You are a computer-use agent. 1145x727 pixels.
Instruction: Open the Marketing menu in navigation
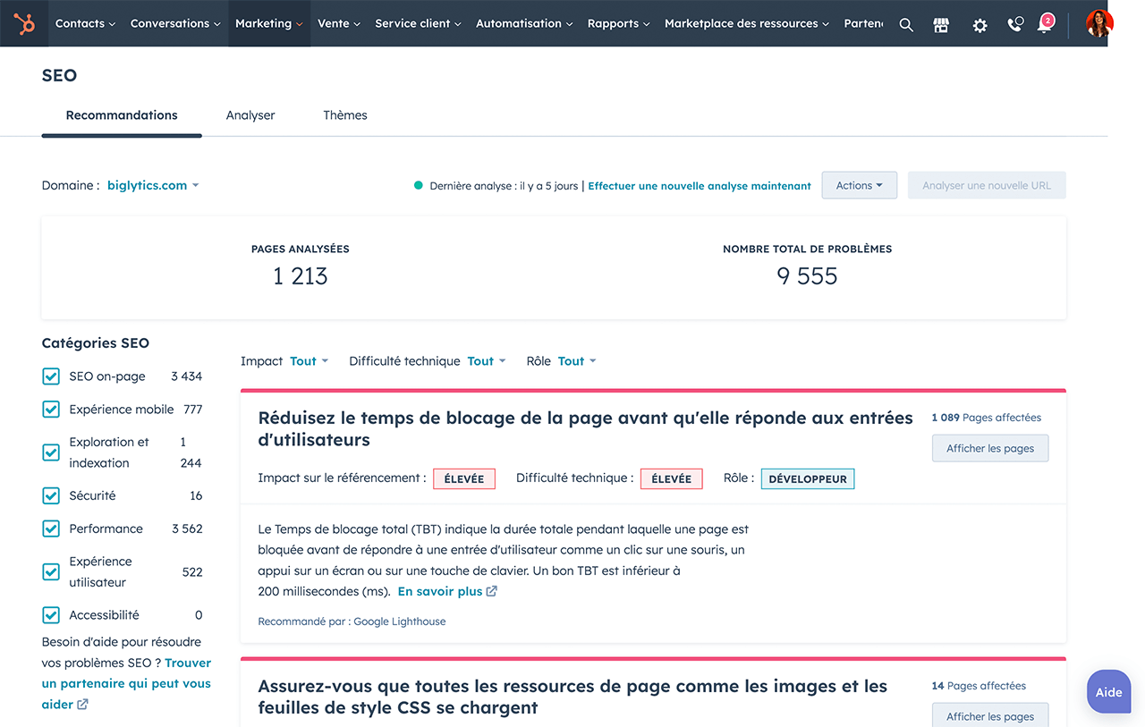[x=267, y=24]
